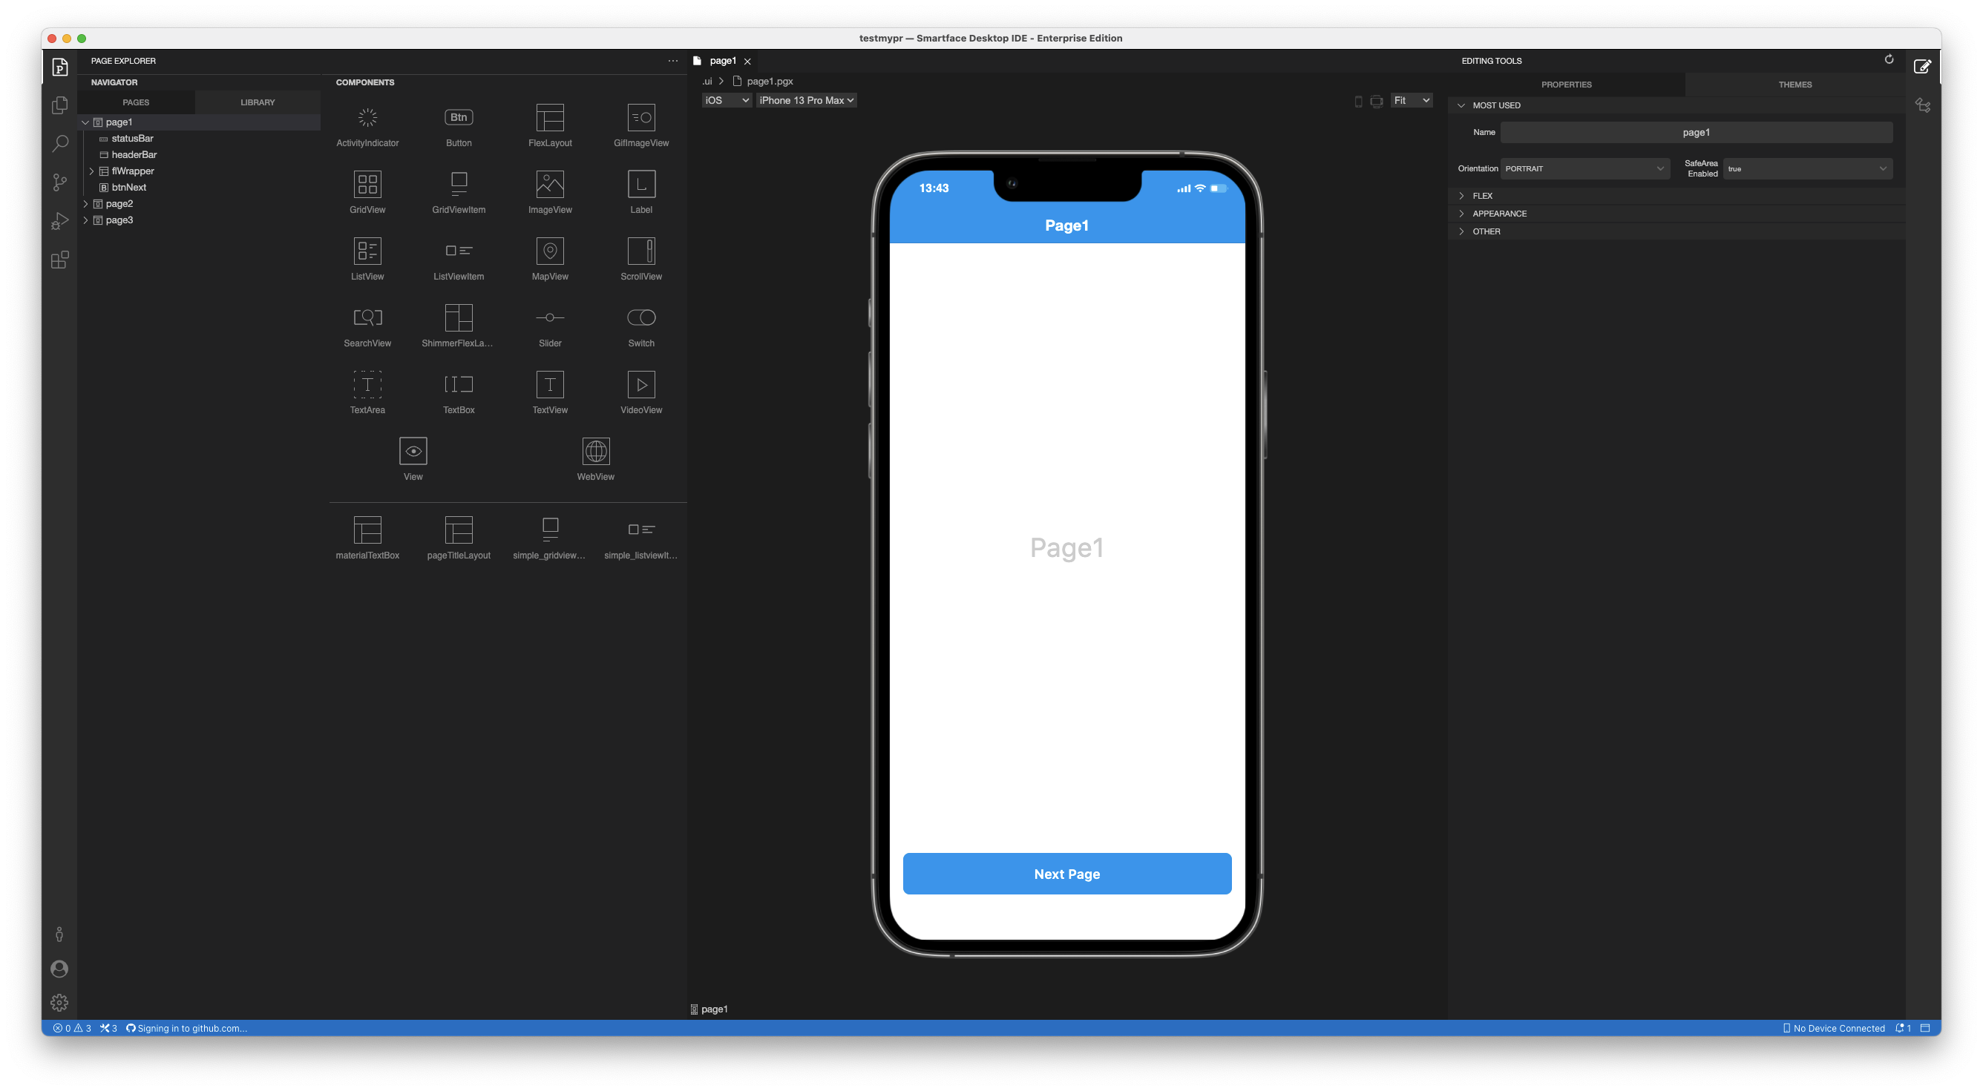Select the GridView component
The height and width of the screenshot is (1091, 1983).
pos(367,192)
